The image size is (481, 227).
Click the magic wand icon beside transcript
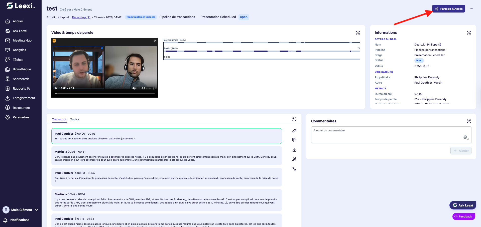294,159
